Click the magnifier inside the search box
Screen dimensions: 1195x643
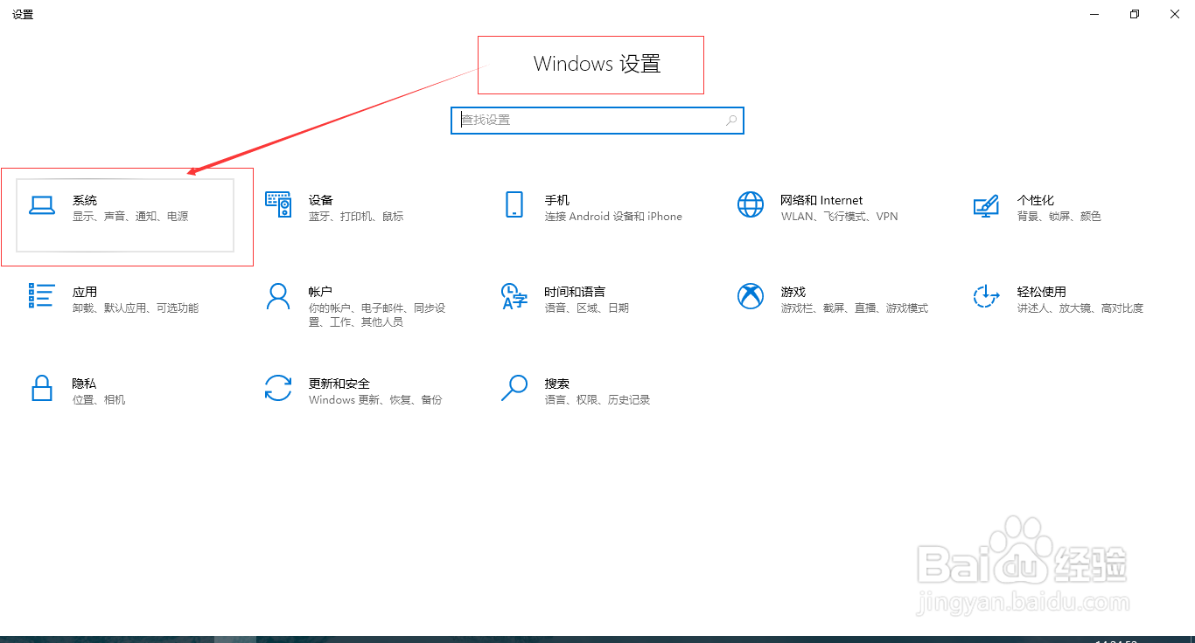click(x=731, y=121)
